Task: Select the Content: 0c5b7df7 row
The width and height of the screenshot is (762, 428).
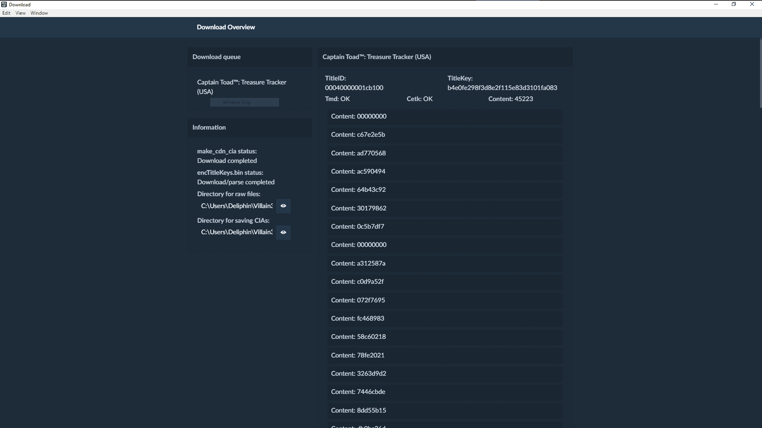Action: 445,227
